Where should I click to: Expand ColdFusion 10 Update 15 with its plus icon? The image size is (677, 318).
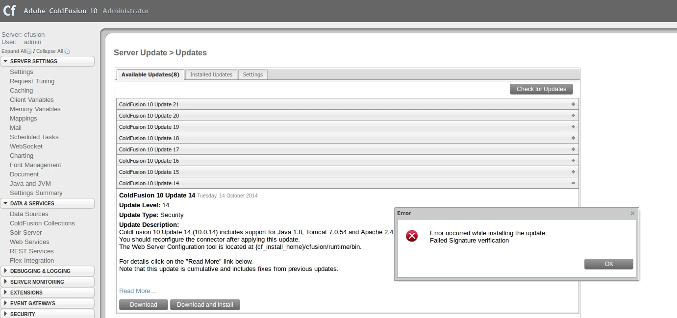pyautogui.click(x=573, y=172)
